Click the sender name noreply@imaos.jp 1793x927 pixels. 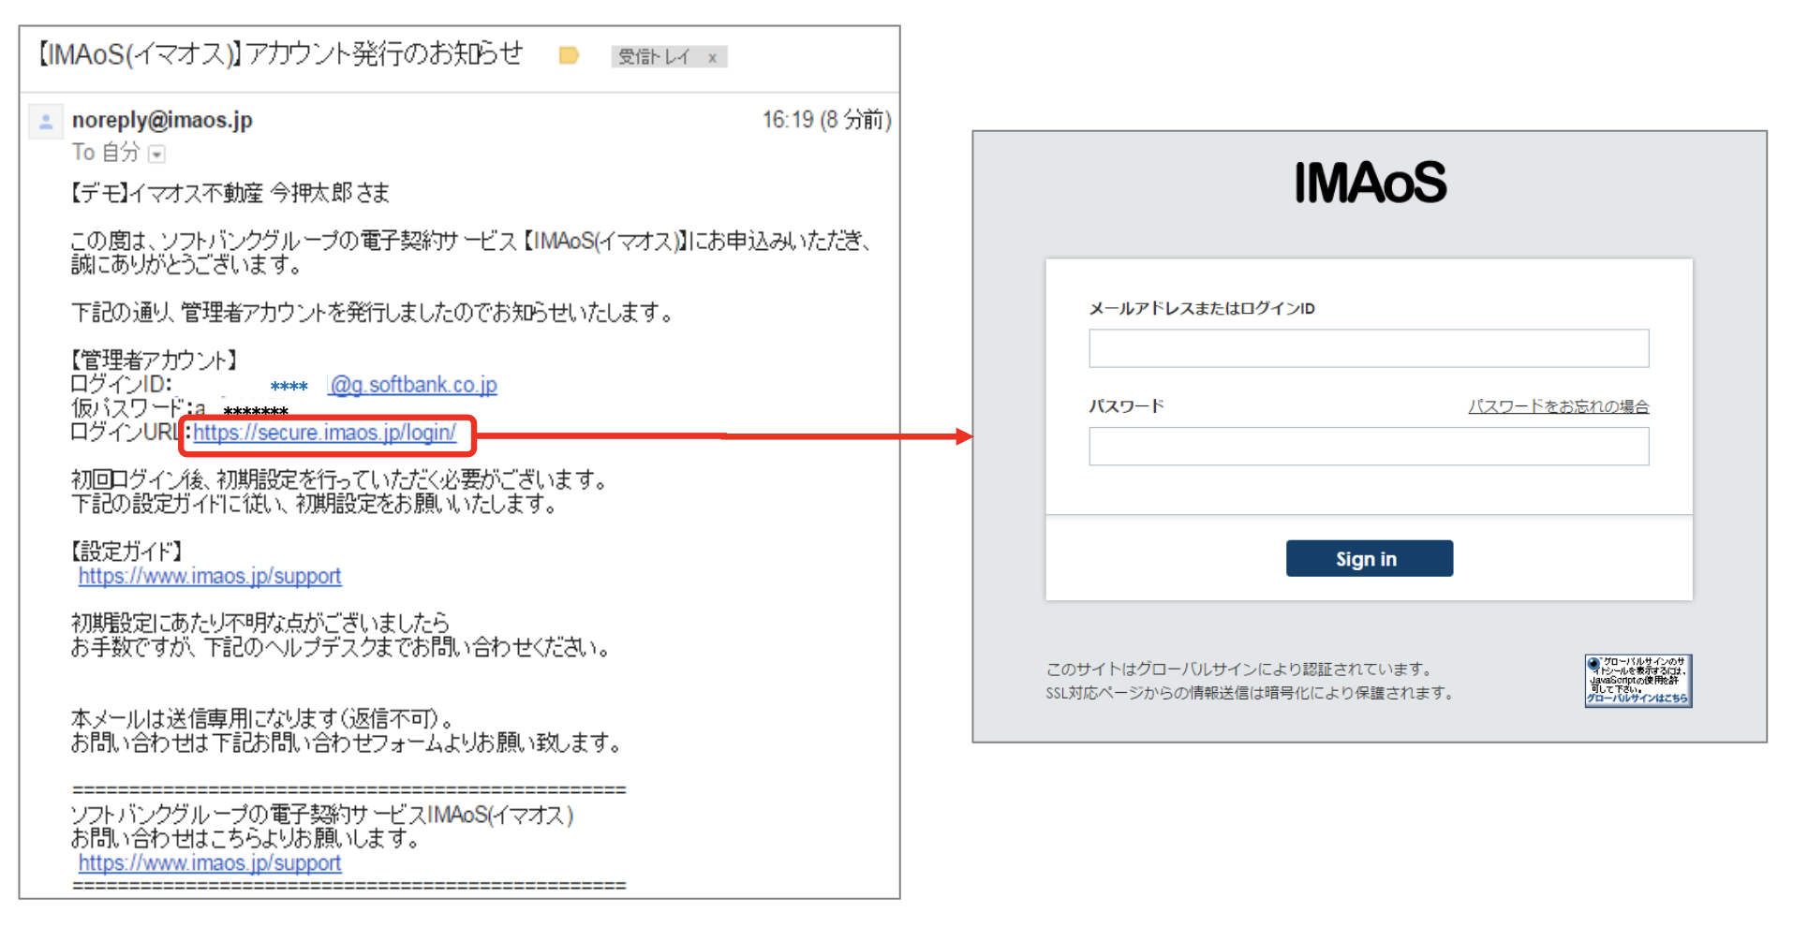coord(163,120)
